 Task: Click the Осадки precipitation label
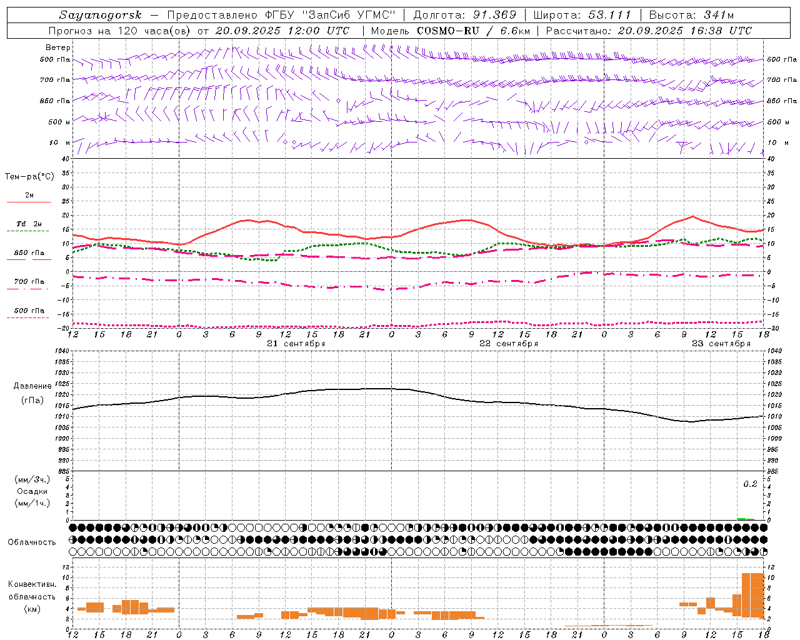tap(32, 491)
